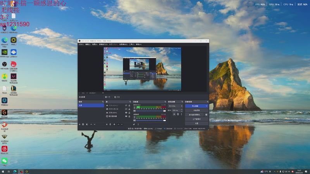The image size is (310, 174).
Task: Add a new scene with the plus icon
Action: [x=80, y=125]
